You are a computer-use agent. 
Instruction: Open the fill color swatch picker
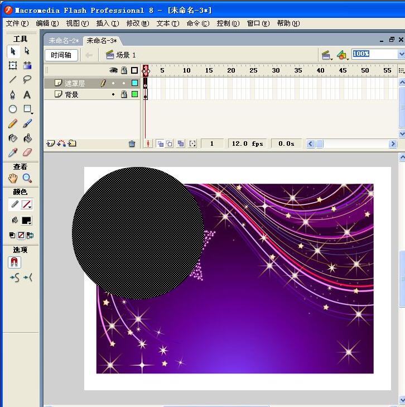pyautogui.click(x=26, y=221)
